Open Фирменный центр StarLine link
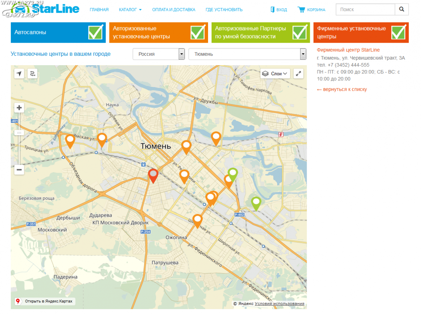This screenshot has height=314, width=421. click(348, 50)
